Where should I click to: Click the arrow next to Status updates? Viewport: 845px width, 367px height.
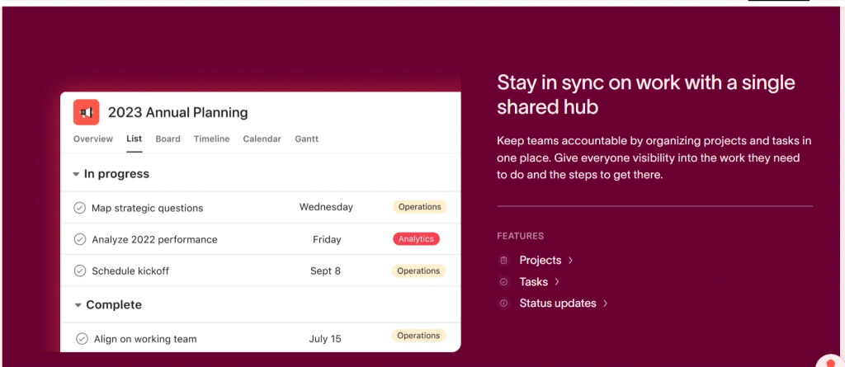(x=605, y=303)
